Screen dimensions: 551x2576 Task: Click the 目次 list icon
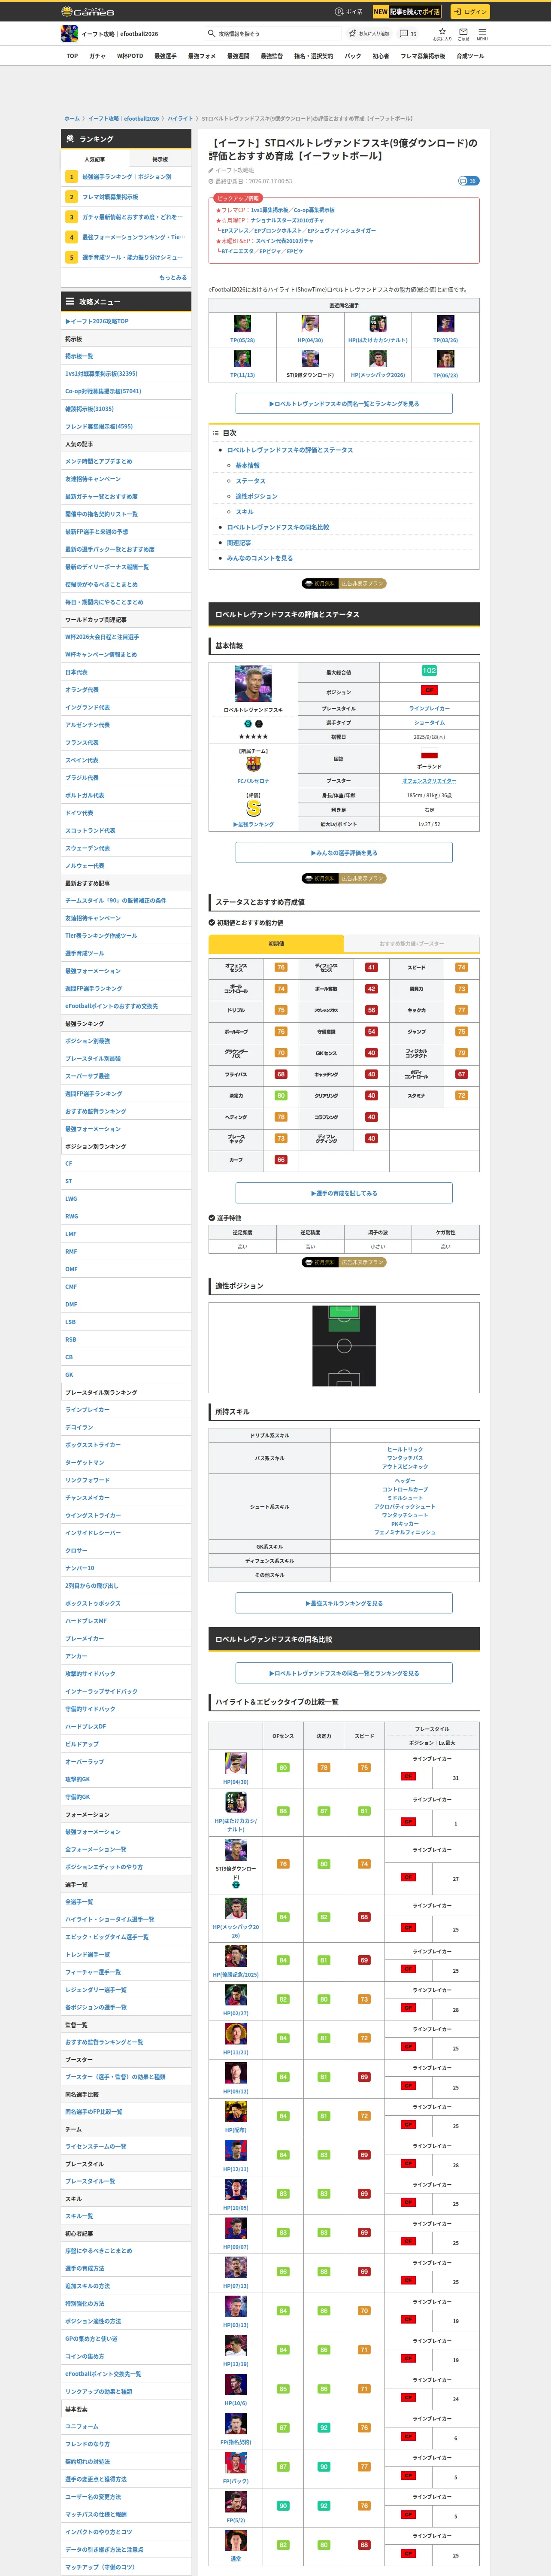pyautogui.click(x=215, y=433)
